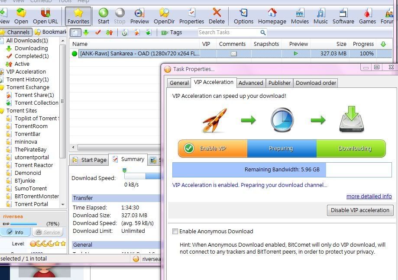This screenshot has height=280, width=398.
Task: Select All Downloads in the channel tree
Action: tap(27, 41)
